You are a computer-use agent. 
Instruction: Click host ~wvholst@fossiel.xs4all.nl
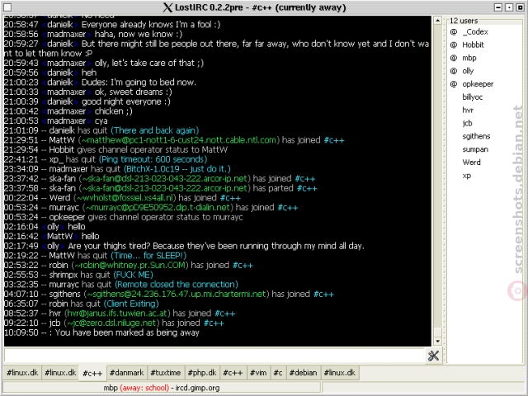(x=126, y=198)
